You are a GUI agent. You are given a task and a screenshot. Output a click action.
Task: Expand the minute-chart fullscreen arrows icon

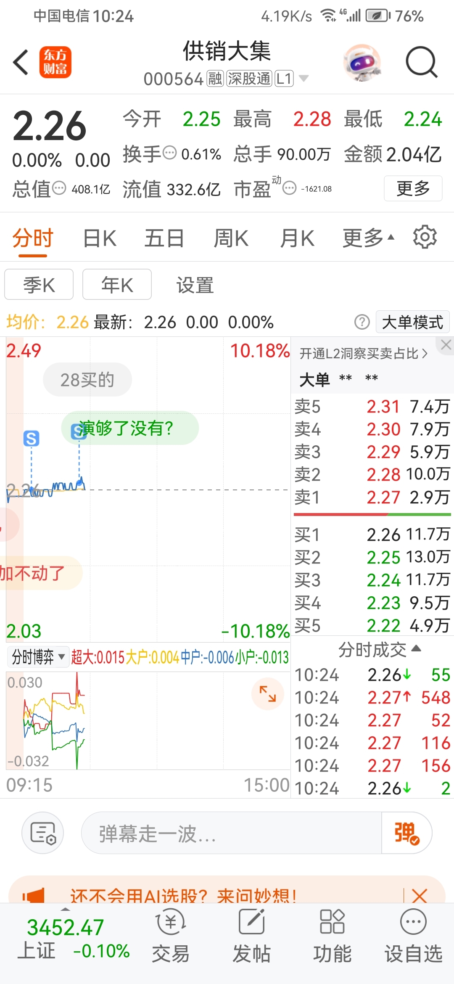(x=268, y=694)
